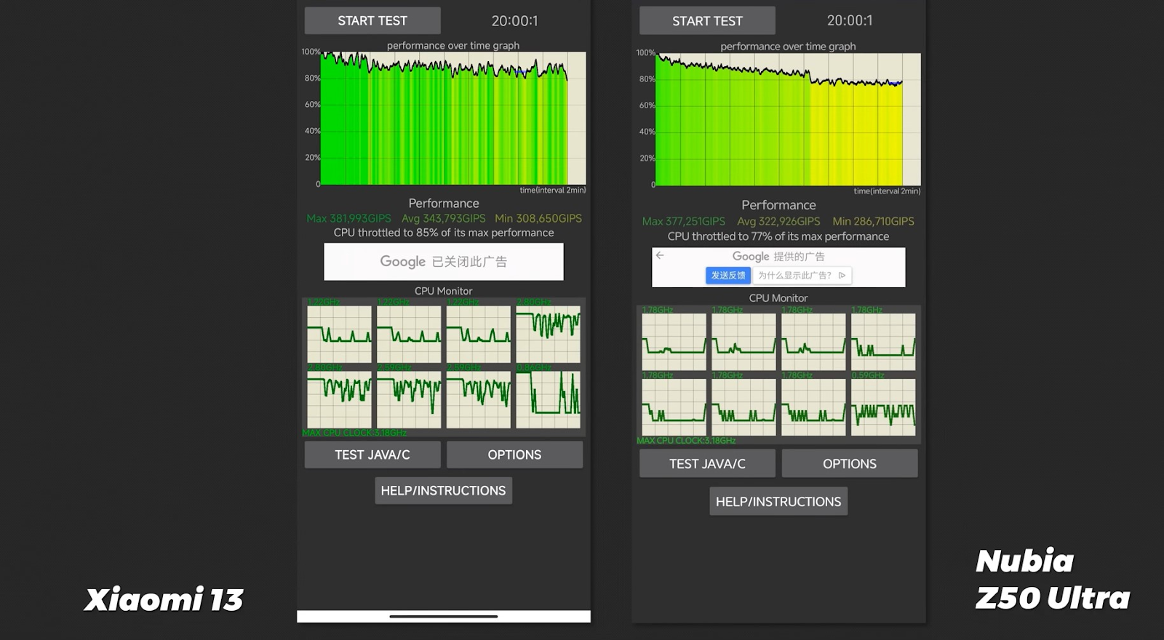Click the 'CPU Monitor' heading on Nubia Z50 Ultra

pyautogui.click(x=778, y=298)
